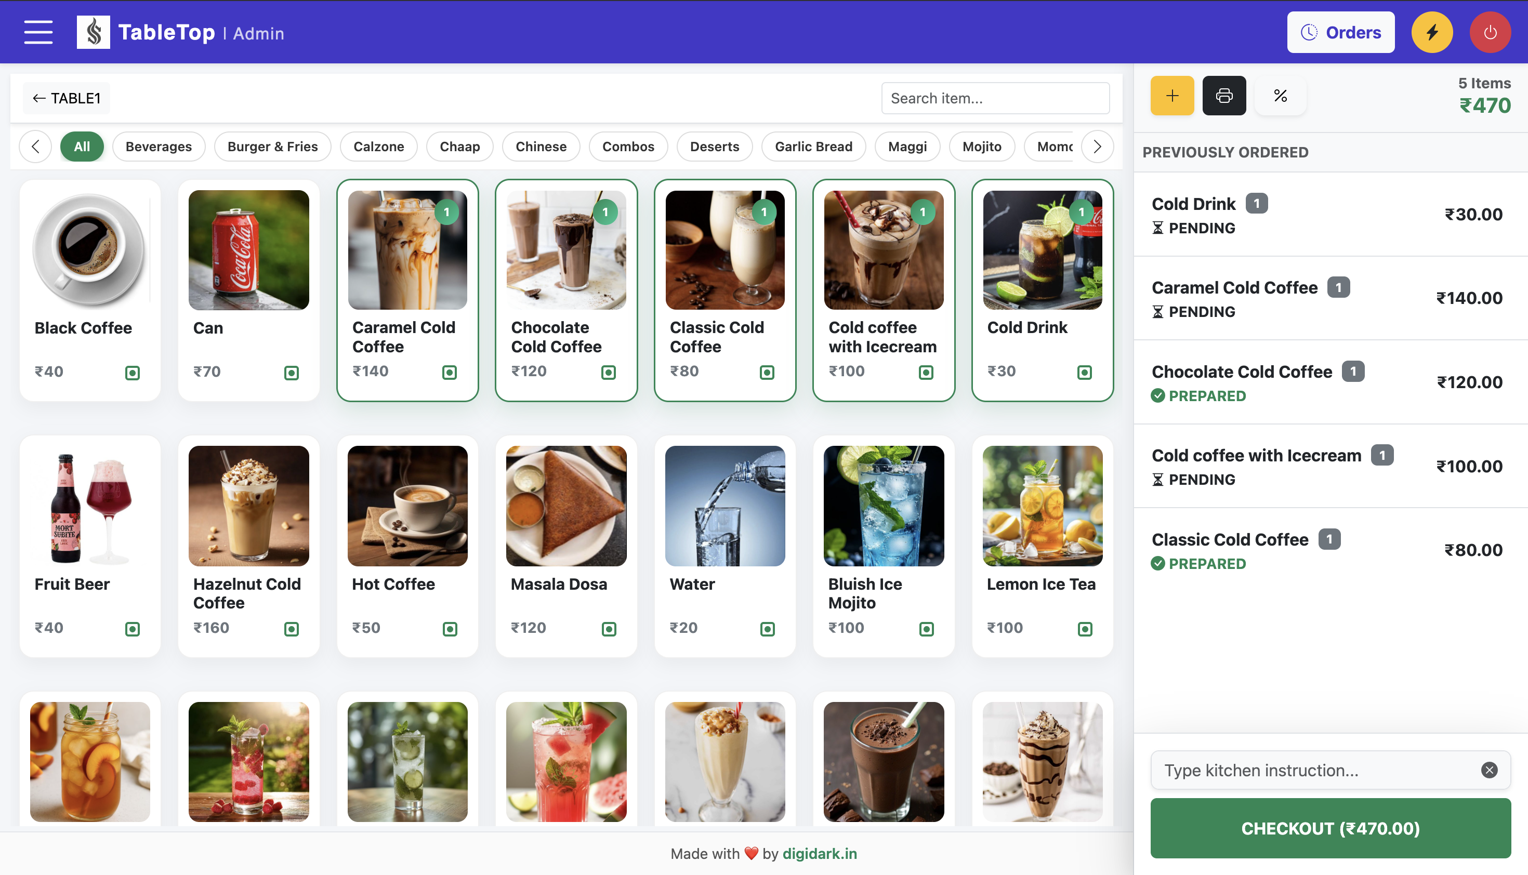1528x875 pixels.
Task: Click the Hazelnut Cold Coffee image
Action: tap(249, 506)
